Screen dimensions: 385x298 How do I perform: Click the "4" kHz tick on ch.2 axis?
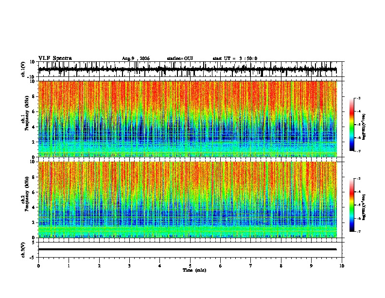tap(34, 207)
